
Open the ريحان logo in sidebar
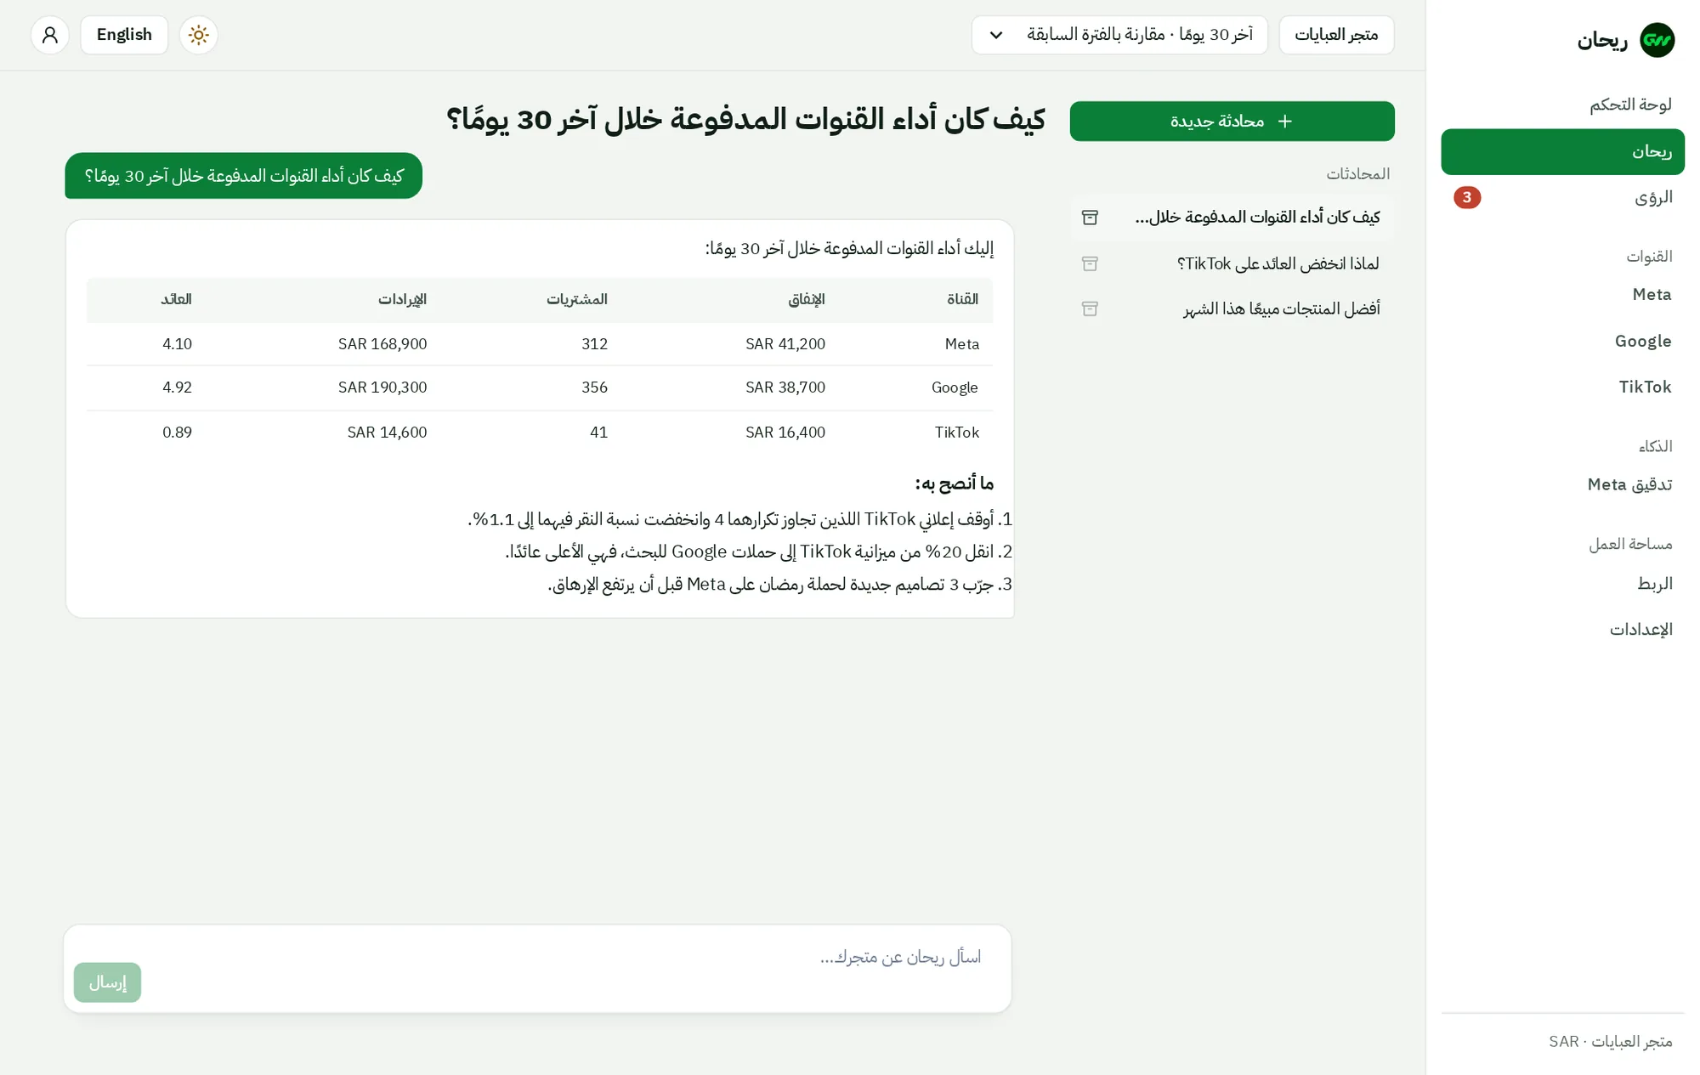(x=1657, y=40)
